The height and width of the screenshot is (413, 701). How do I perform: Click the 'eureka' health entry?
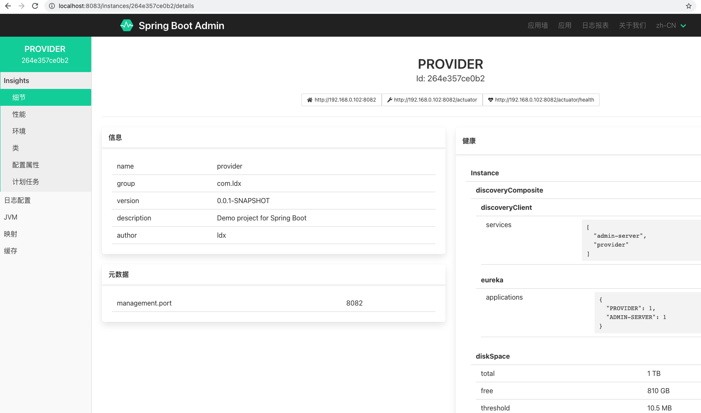pyautogui.click(x=492, y=280)
